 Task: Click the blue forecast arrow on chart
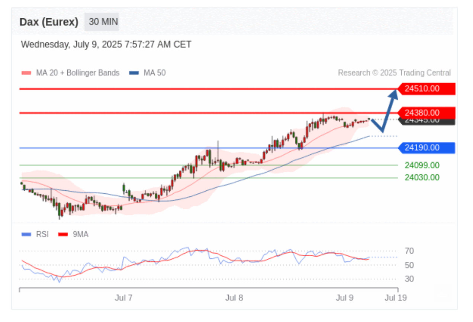(385, 110)
